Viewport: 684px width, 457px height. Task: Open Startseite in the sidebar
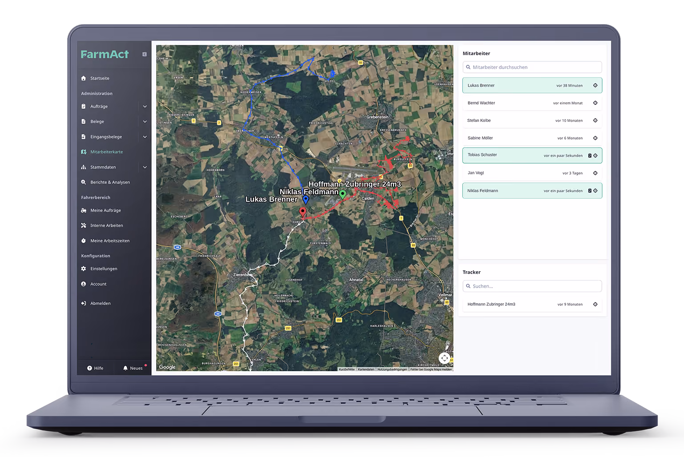pyautogui.click(x=100, y=78)
